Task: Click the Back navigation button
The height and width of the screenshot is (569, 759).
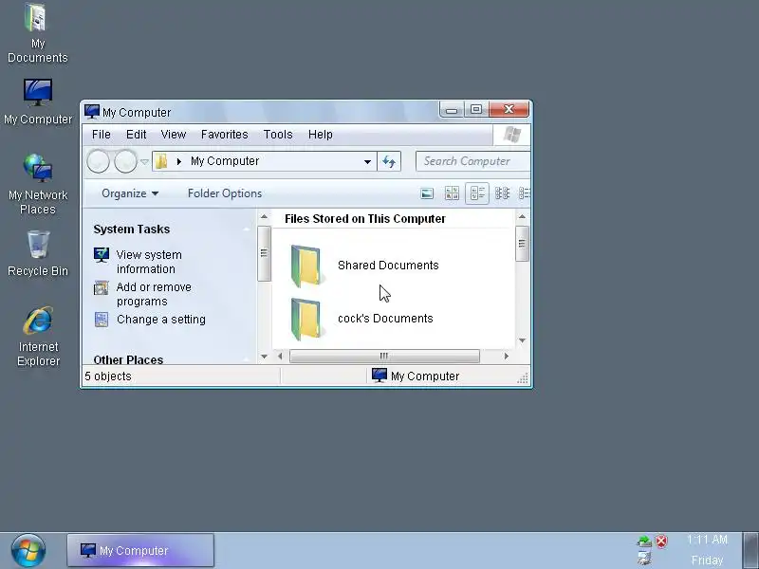Action: pos(99,161)
